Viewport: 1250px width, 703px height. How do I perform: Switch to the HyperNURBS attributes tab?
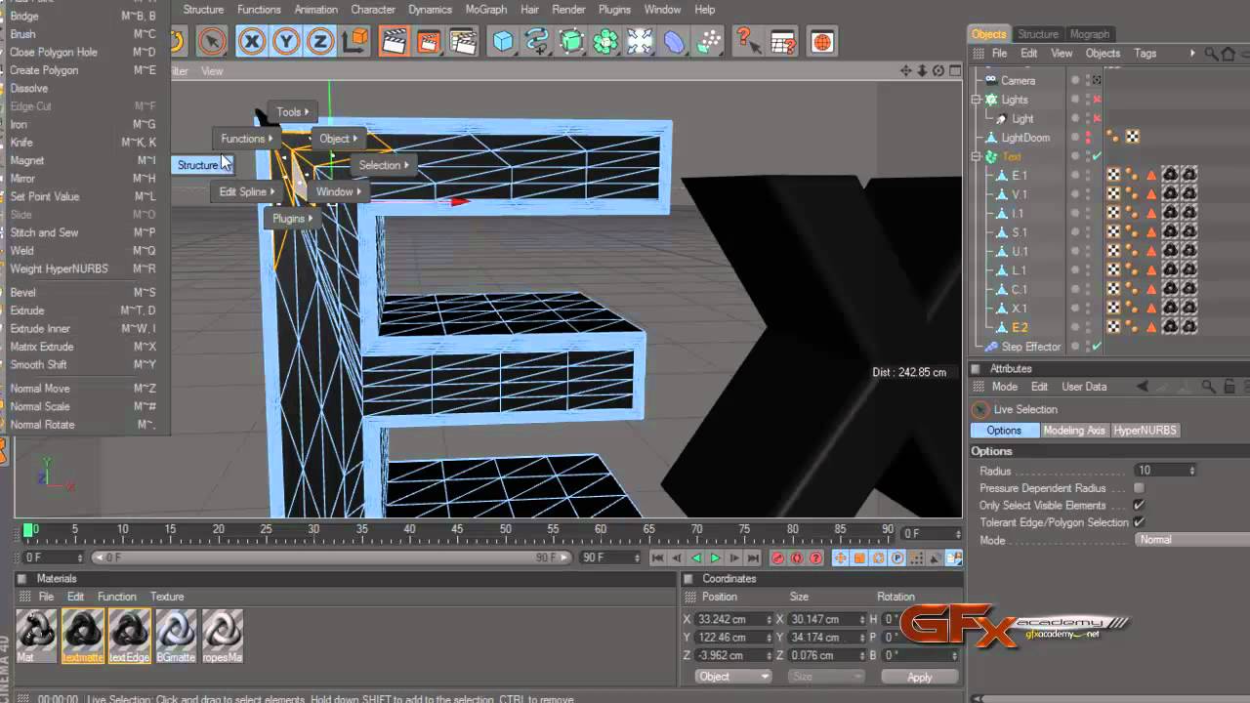1146,431
